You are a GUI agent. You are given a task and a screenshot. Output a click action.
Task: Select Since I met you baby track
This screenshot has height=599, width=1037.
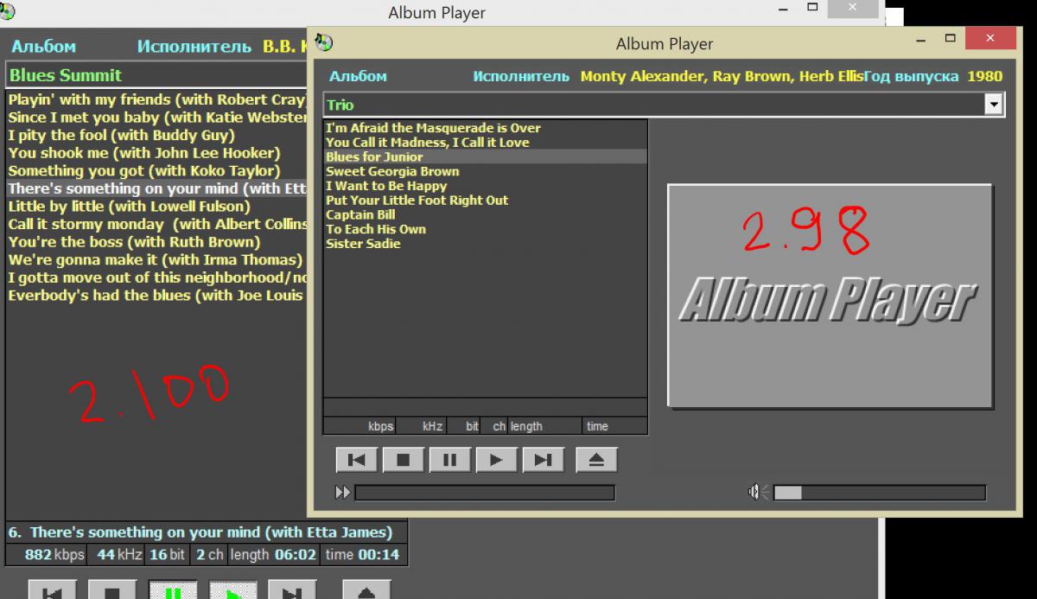157,118
